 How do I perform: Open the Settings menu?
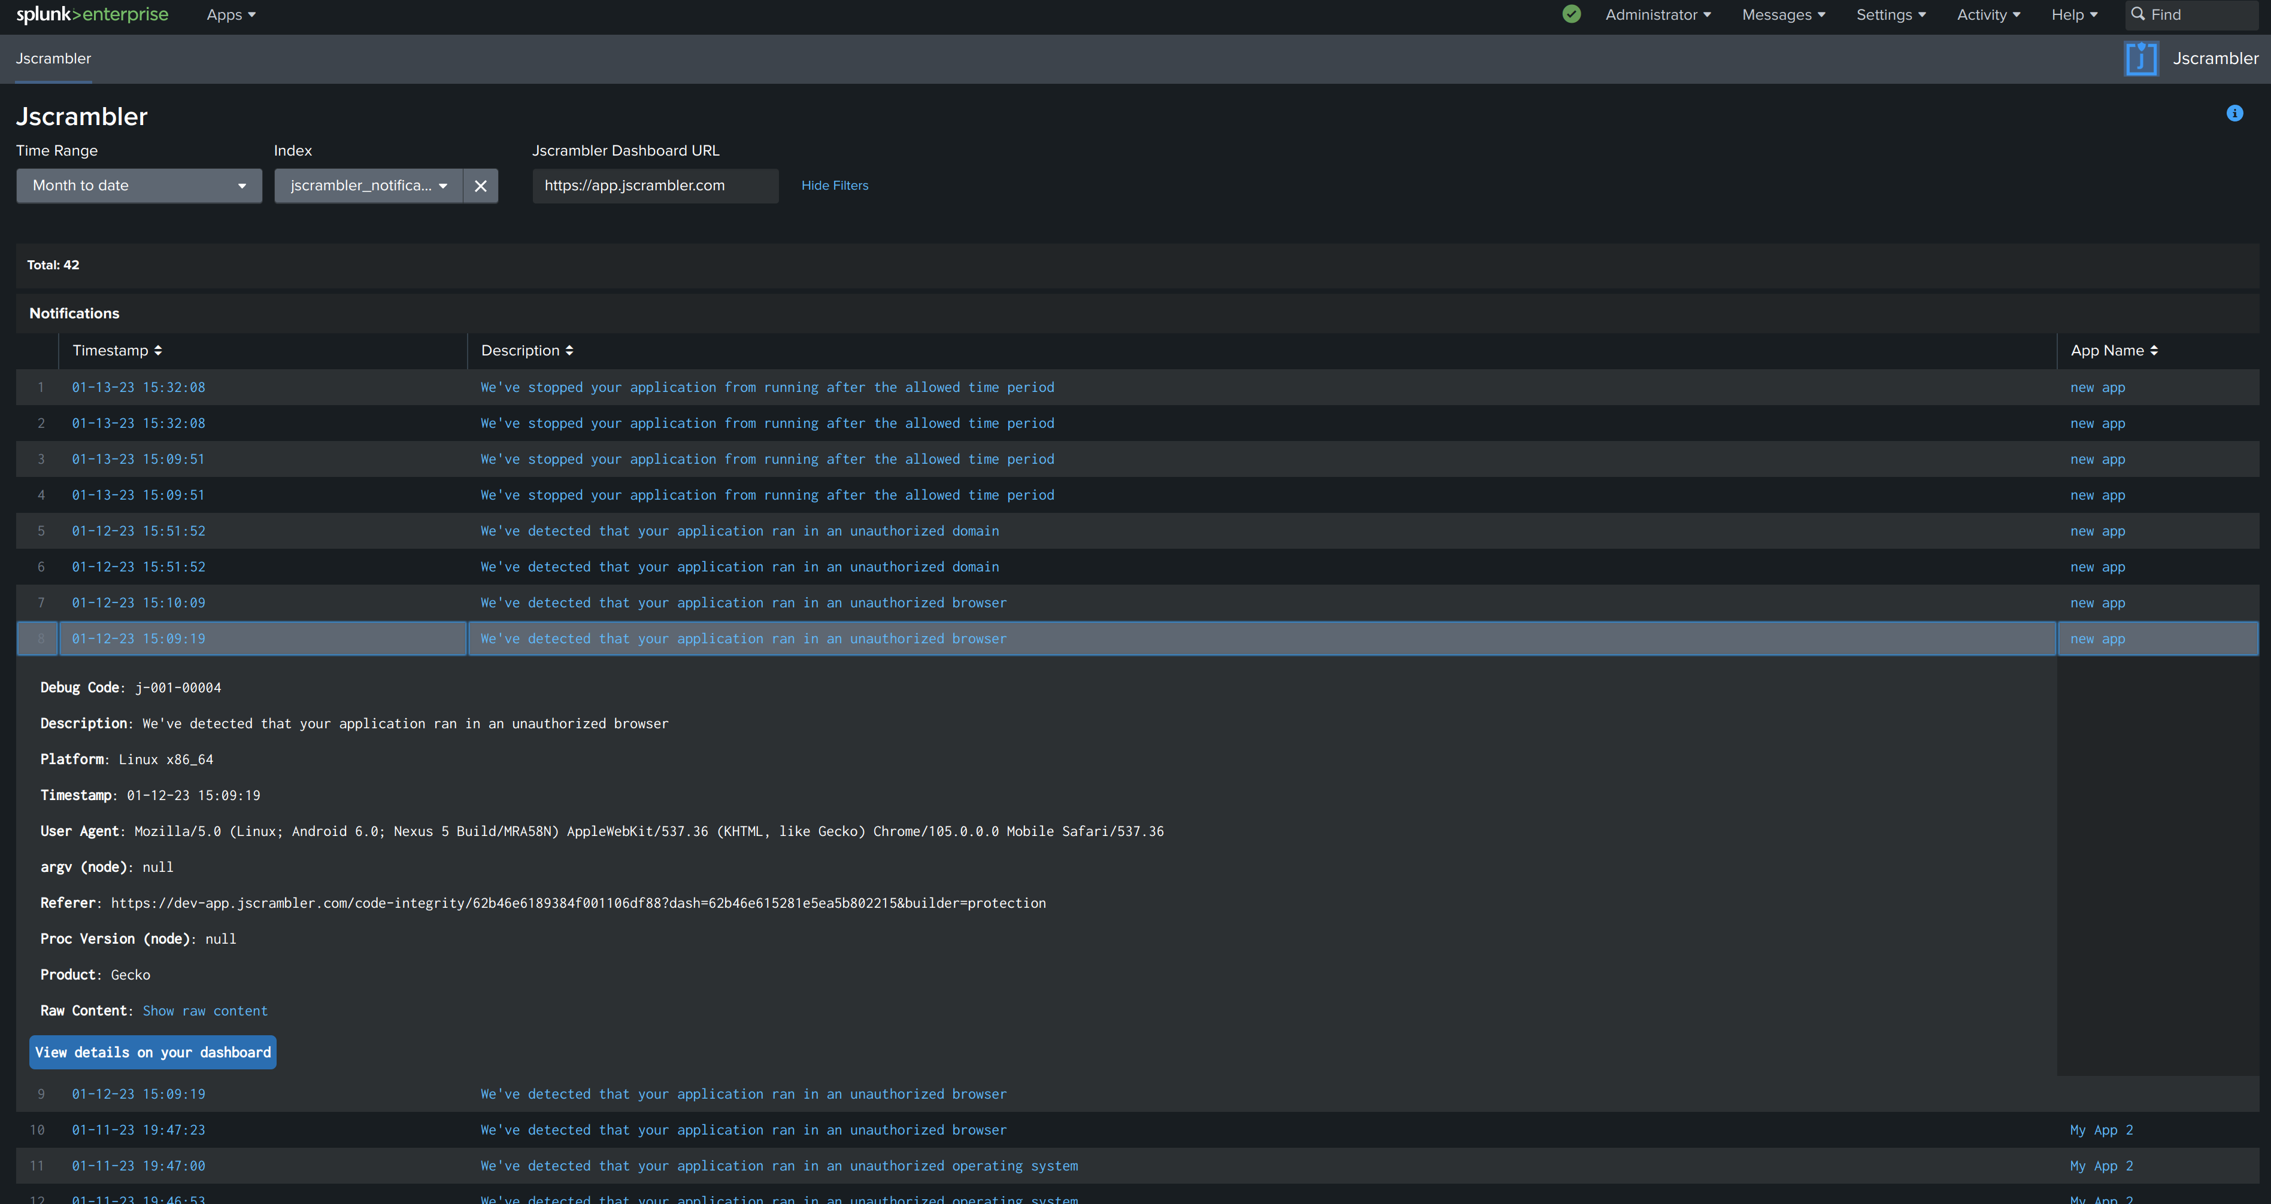(x=1890, y=15)
